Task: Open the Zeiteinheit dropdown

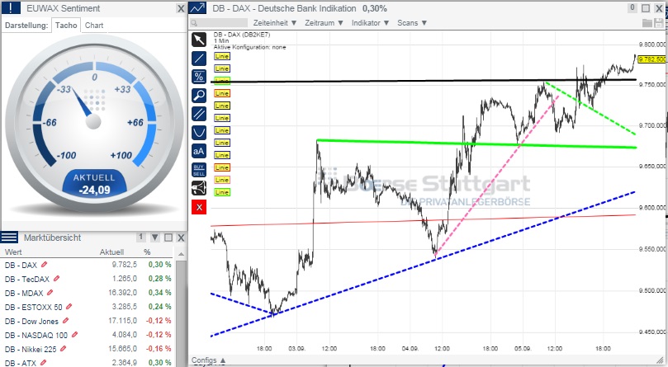Action: pyautogui.click(x=275, y=23)
